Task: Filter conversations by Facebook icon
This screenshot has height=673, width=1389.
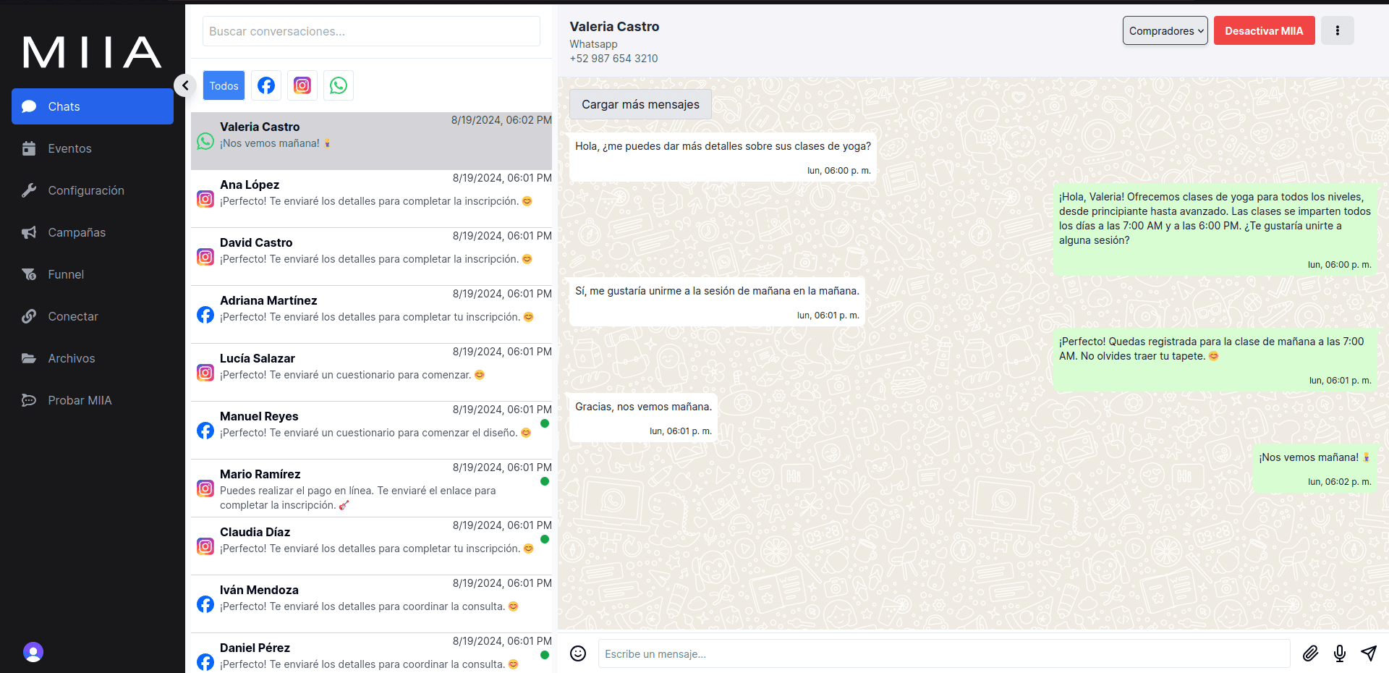Action: coord(266,85)
